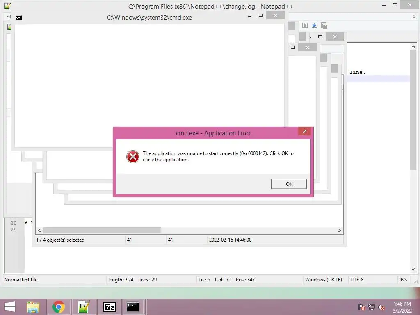Screen dimensions: 420x315
Task: Switch to 7-Zip on the taskbar
Action: click(x=110, y=307)
